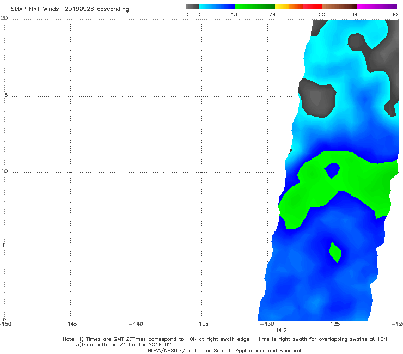Click the small blue hole inside the green wind band
Image resolution: width=403 pixels, height=354 pixels.
point(332,170)
